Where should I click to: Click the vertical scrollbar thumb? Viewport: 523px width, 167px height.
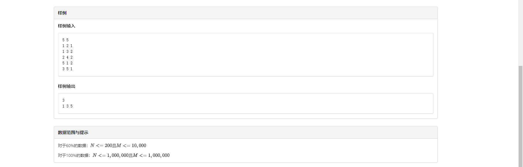520,116
